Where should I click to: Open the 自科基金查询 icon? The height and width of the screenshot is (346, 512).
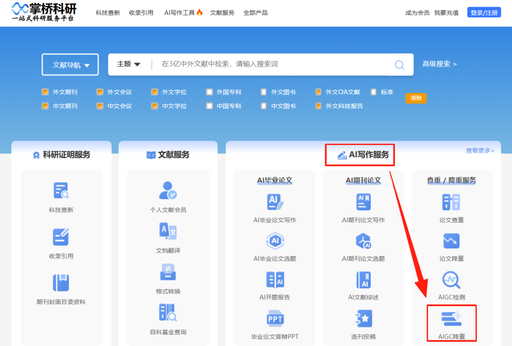coord(168,313)
